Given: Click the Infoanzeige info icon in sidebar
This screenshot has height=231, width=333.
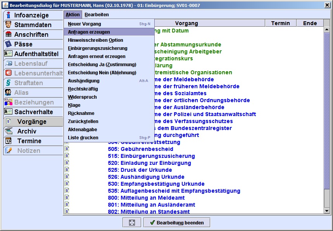Looking at the screenshot, I should tap(8, 15).
